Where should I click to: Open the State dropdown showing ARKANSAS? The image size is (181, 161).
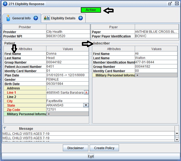point(86,105)
